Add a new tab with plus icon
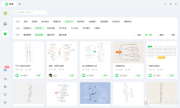The image size is (180, 108). pos(20,4)
